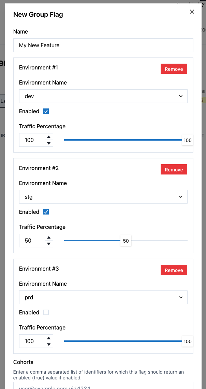The width and height of the screenshot is (206, 389).
Task: Click the Cohorts identifiers text field
Action: pos(103,386)
